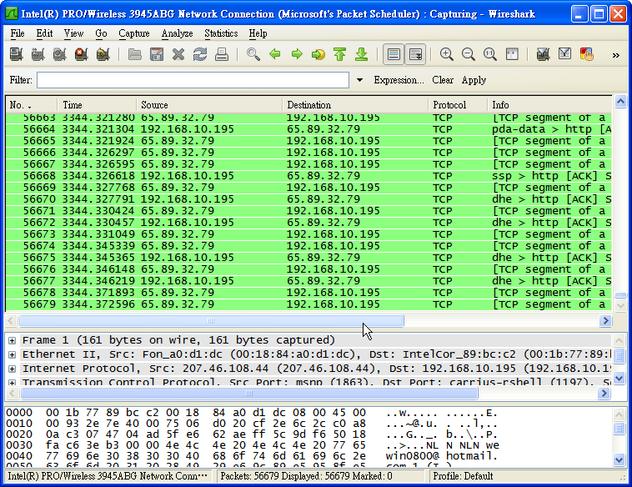
Task: Open the filter history dropdown arrow
Action: point(359,80)
